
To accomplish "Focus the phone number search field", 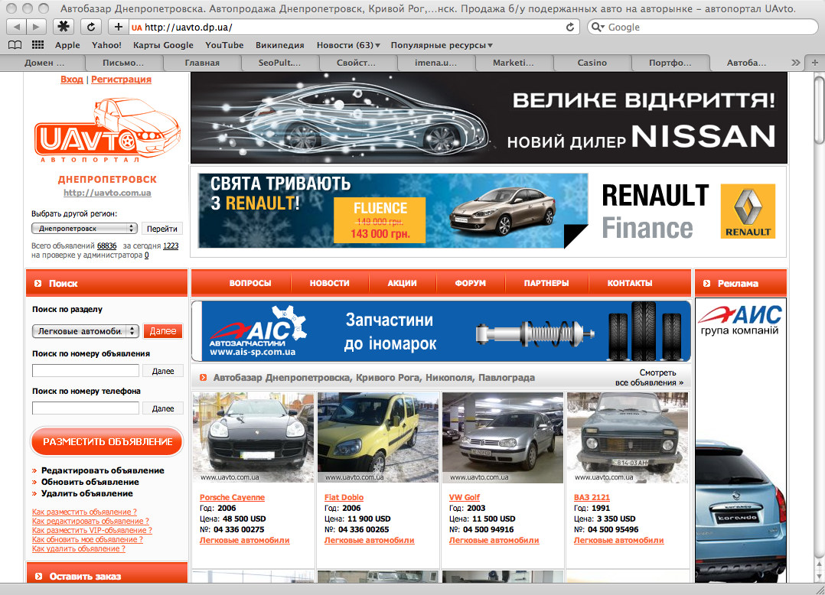I will tap(85, 408).
